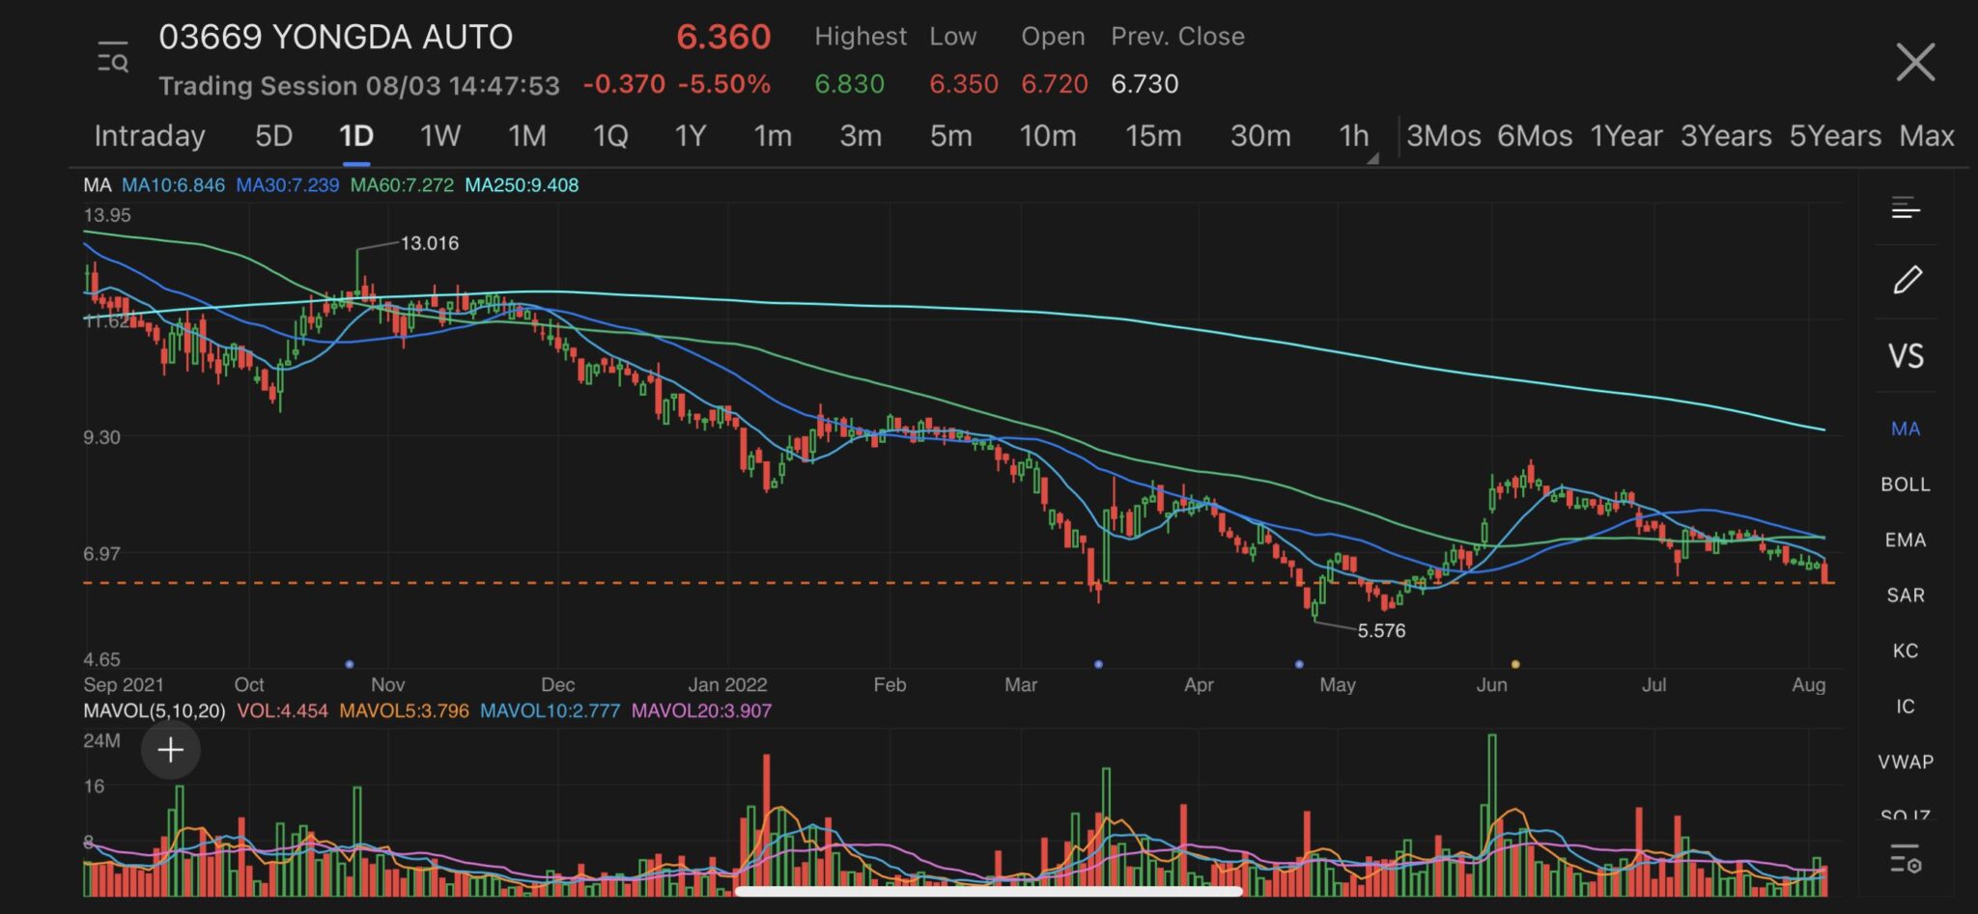Click the VOL:4.454 value
1978x914 pixels.
tap(282, 710)
